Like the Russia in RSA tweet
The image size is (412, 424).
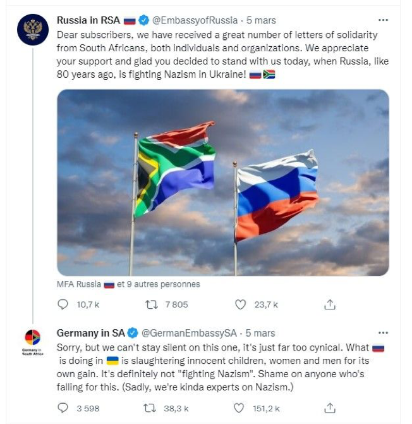[x=240, y=304]
